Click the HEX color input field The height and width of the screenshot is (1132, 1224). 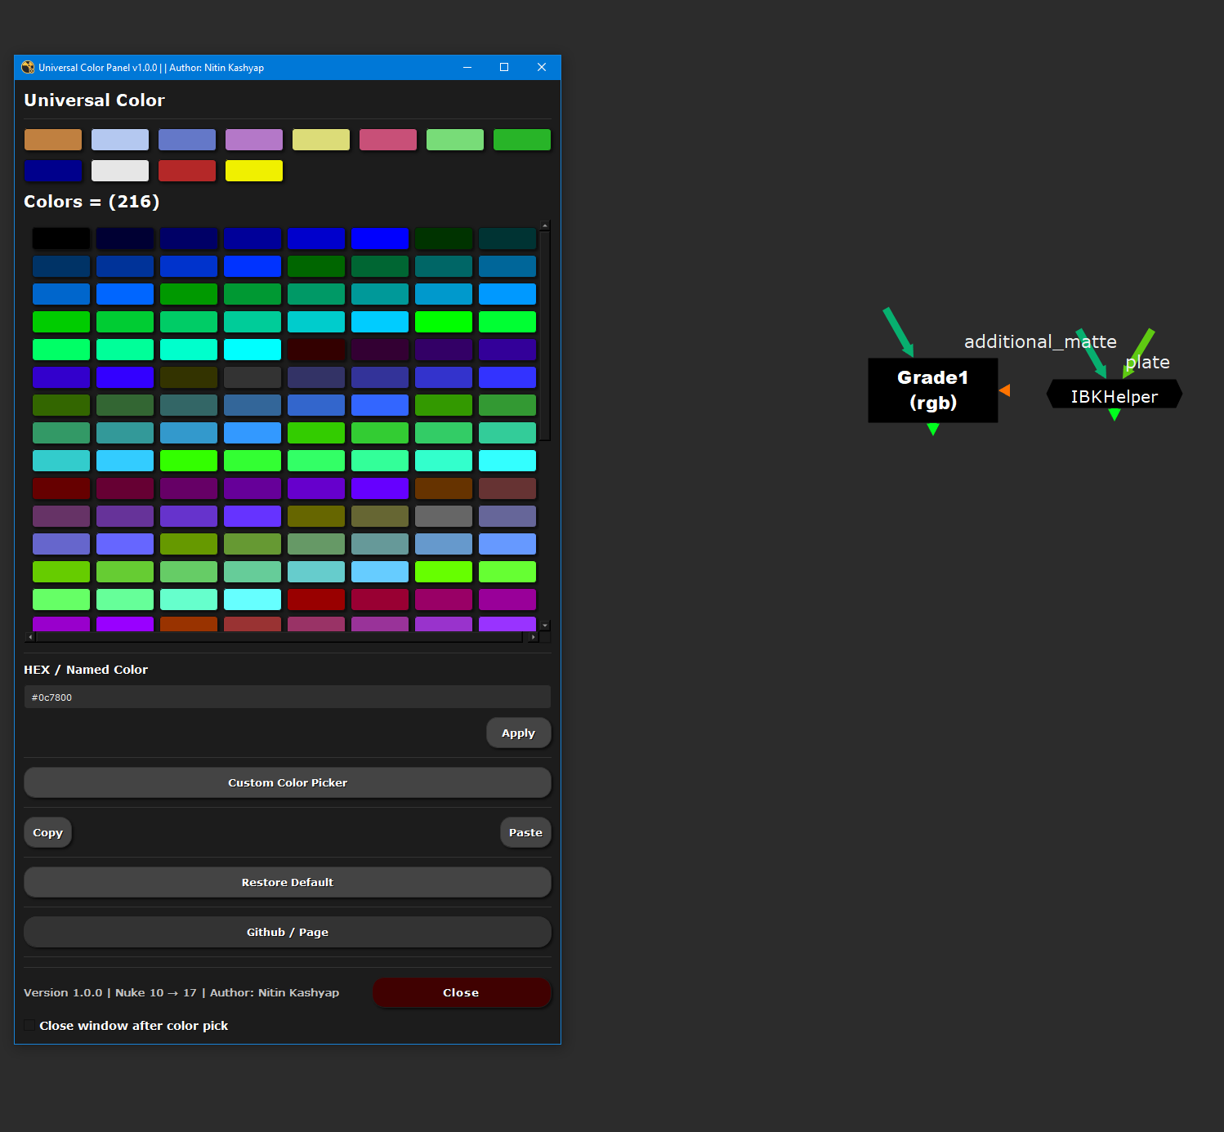click(x=288, y=697)
